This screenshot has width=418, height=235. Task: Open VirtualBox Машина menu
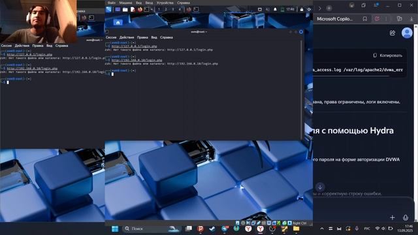[125, 3]
